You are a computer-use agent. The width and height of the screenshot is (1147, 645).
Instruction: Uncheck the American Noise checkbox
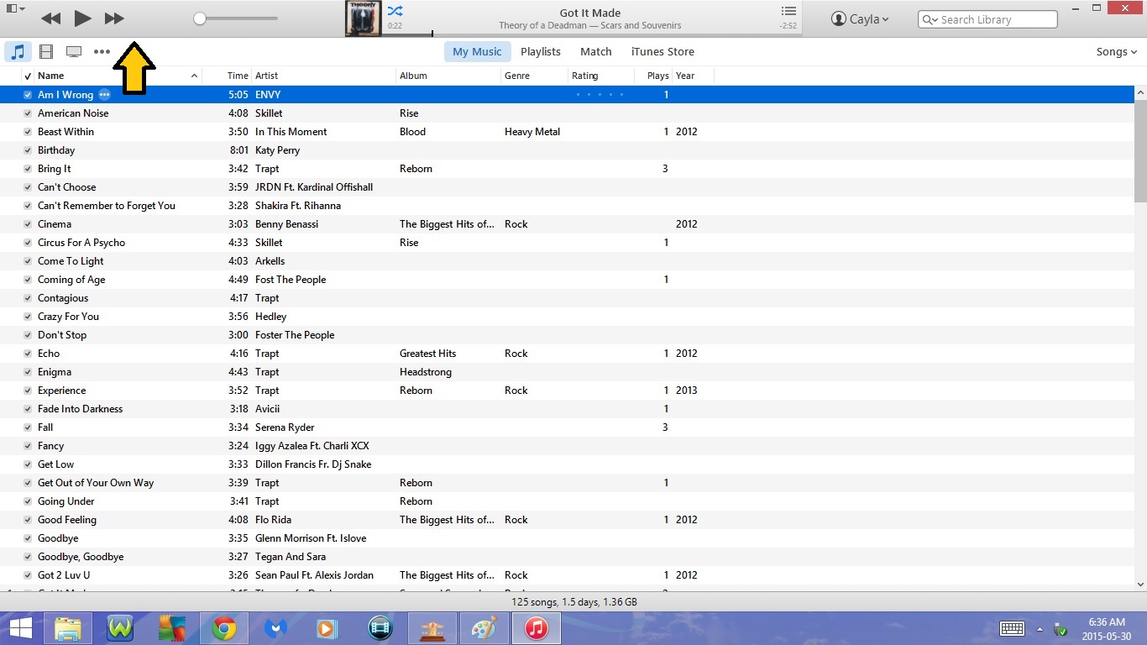coord(28,113)
